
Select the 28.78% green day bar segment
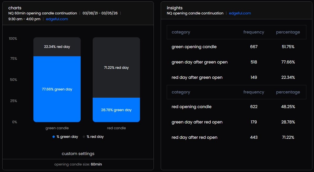[116, 110]
